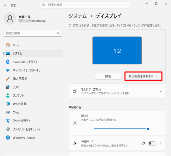Viewport: 171px width, 156px height.
Task: Click the 明るさ sun icon
Action: point(75,123)
